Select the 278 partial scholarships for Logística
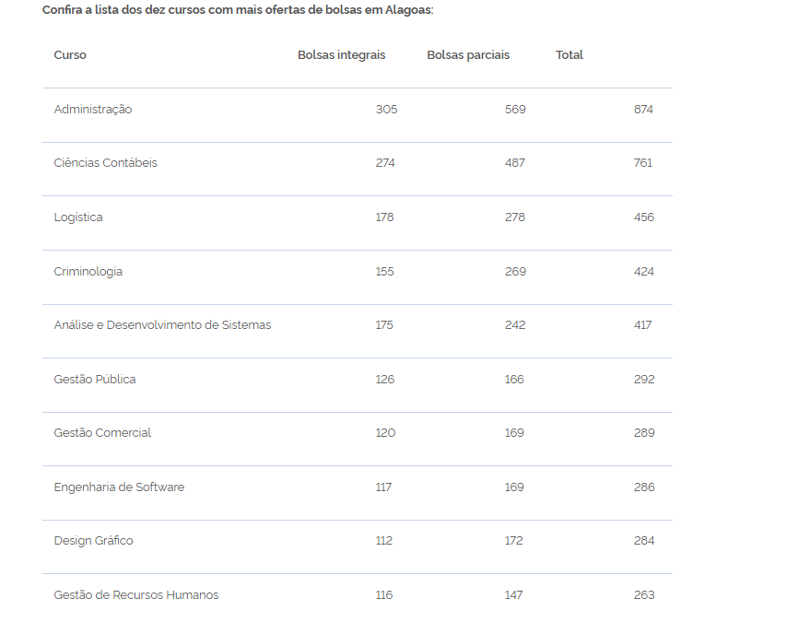798x622 pixels. pos(515,217)
